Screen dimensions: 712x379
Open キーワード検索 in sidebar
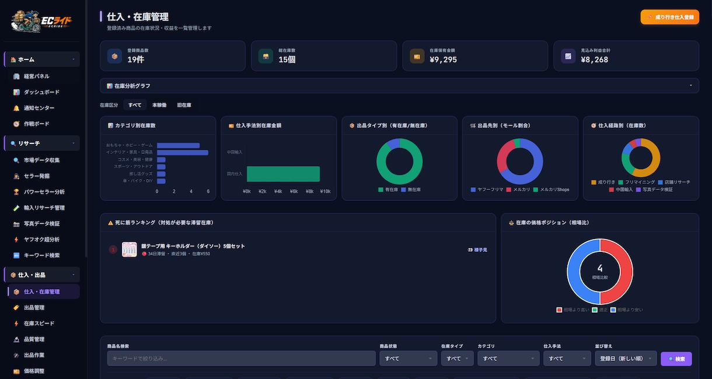click(x=42, y=255)
